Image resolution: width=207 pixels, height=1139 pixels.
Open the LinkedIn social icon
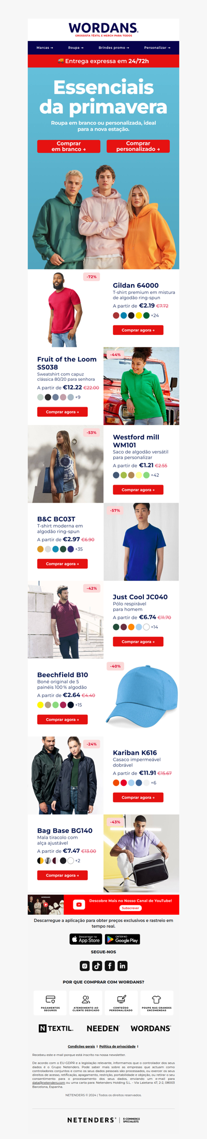[x=122, y=966]
